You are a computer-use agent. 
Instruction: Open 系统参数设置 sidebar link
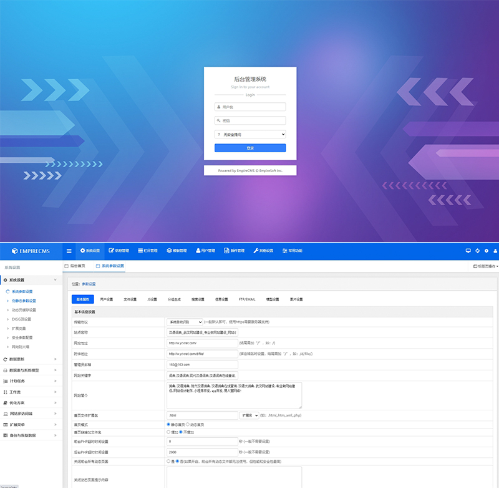pyautogui.click(x=22, y=291)
